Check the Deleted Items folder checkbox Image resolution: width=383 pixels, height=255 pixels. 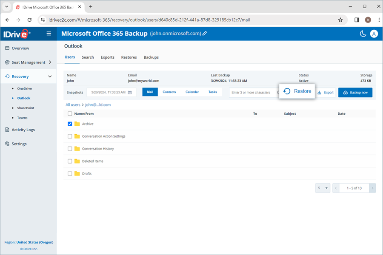point(70,161)
